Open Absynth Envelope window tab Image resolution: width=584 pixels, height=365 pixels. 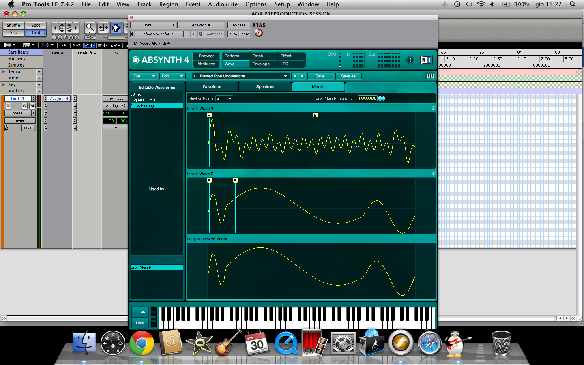(264, 64)
